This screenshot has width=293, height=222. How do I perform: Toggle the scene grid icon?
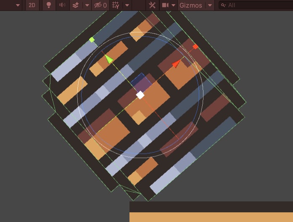(x=116, y=5)
